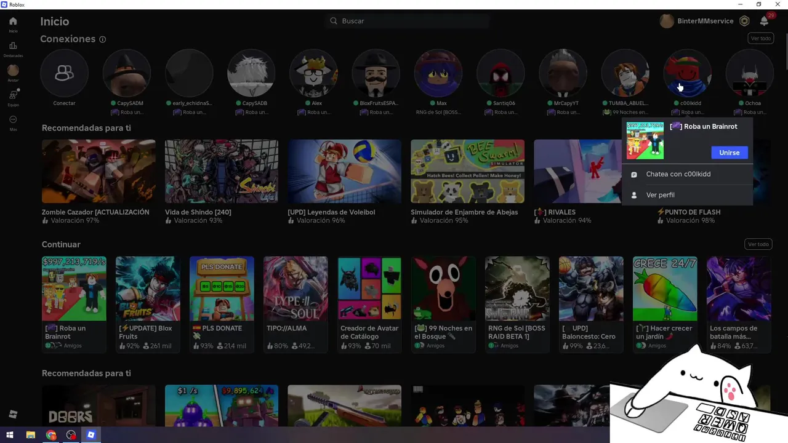Click the popup Roba un Brainrot thumbnail
Viewport: 788px width, 443px height.
click(x=645, y=140)
